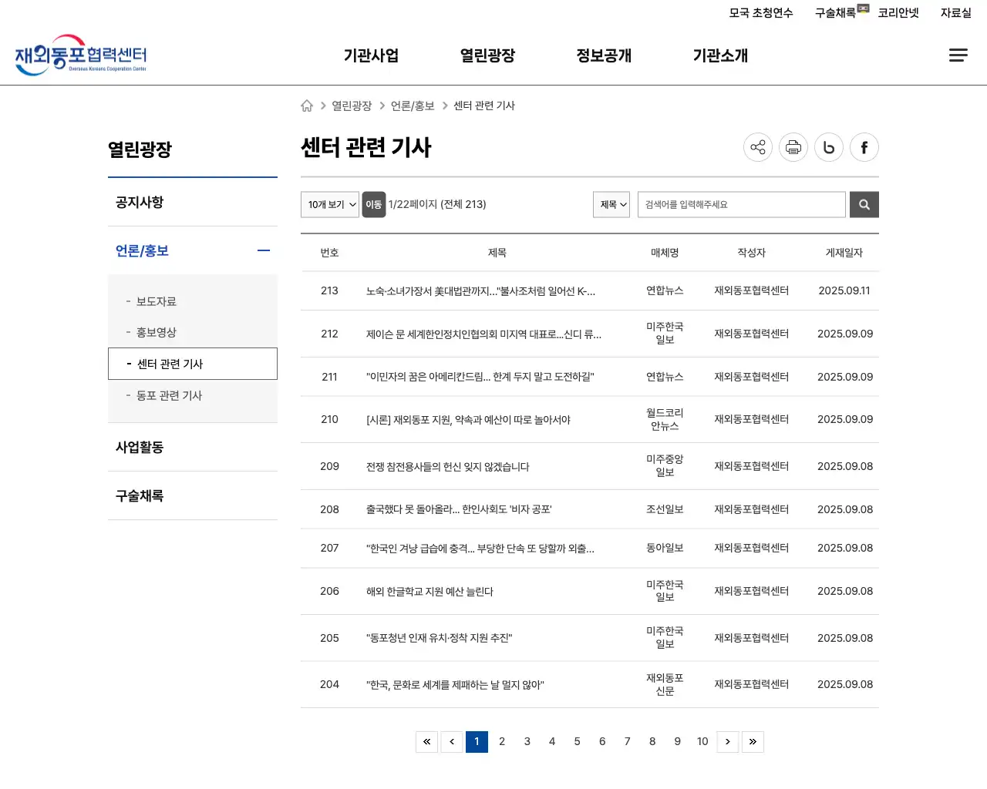This screenshot has height=789, width=987.
Task: Open 홍보영상 submenu item
Action: coord(157,332)
